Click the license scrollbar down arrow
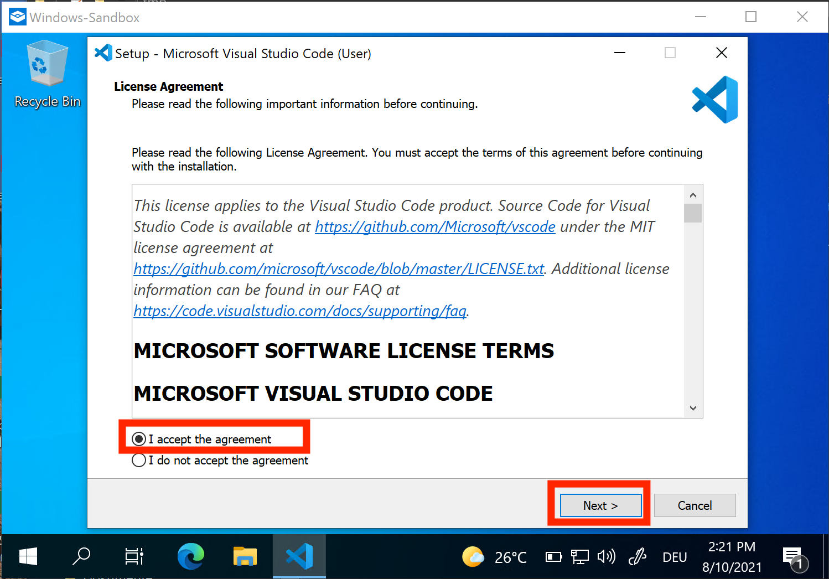Image resolution: width=829 pixels, height=579 pixels. (x=693, y=408)
